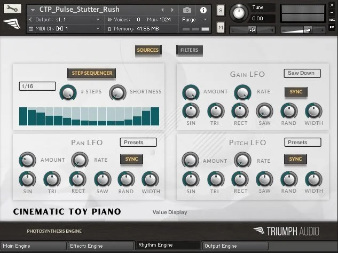Solo the instrument with S button

click(221, 10)
